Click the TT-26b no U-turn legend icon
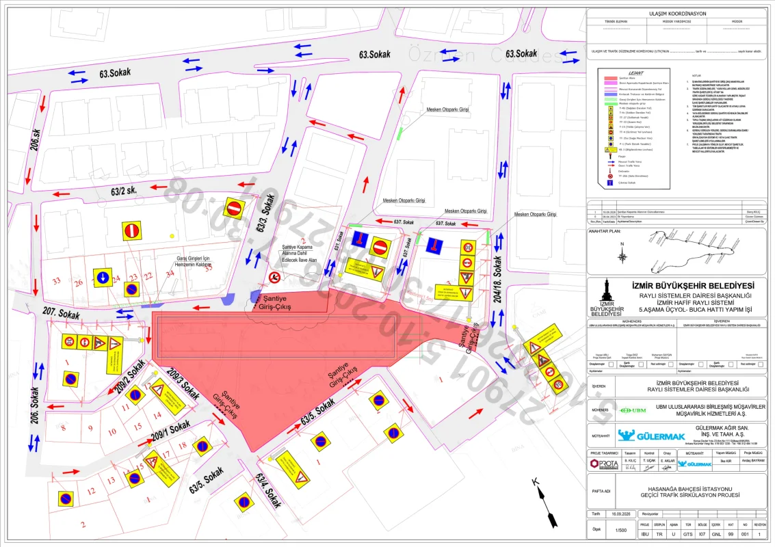775x547 pixels. [610, 176]
